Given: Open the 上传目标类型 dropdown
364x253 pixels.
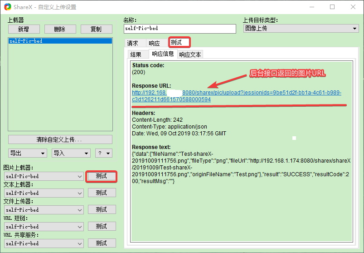Looking at the screenshot, I should tap(301, 29).
